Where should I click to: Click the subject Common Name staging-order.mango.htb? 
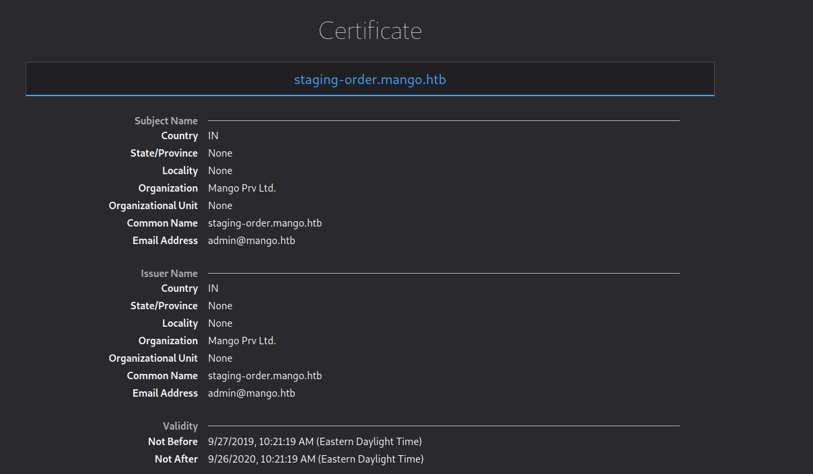pos(264,223)
